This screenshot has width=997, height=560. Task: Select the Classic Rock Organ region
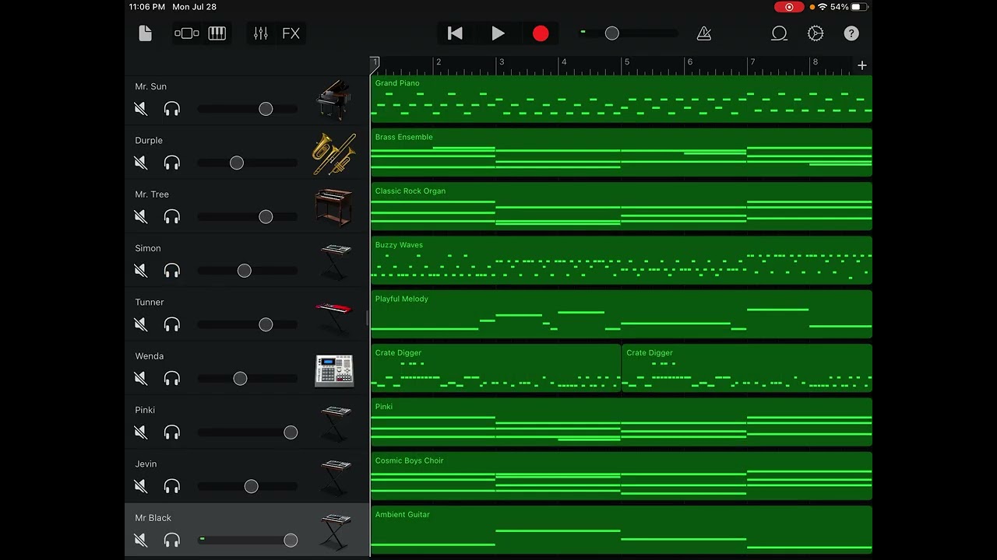(622, 206)
